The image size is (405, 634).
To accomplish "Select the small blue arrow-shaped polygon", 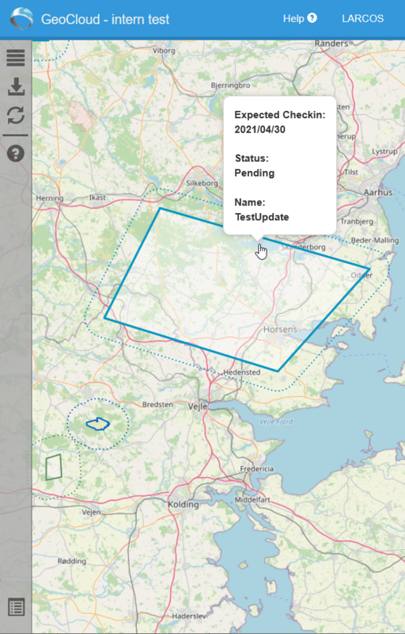I will tap(98, 424).
